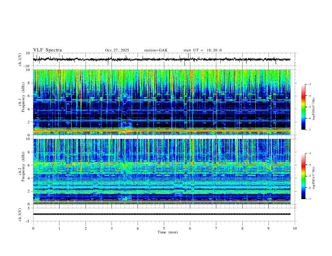The width and height of the screenshot is (332, 256).
Task: Click the ch.1 color bar "log(PSD)(V²/Hz)" label
Action: pos(314,109)
